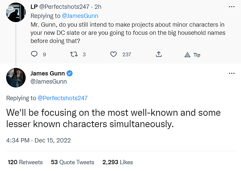This screenshot has width=241, height=171.
Task: Click the 4:34 PM · Dec 15, 2022 timestamp
Action: pos(38,140)
